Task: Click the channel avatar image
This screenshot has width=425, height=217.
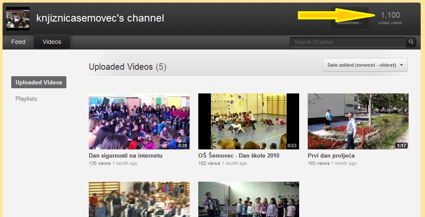Action: (x=18, y=19)
